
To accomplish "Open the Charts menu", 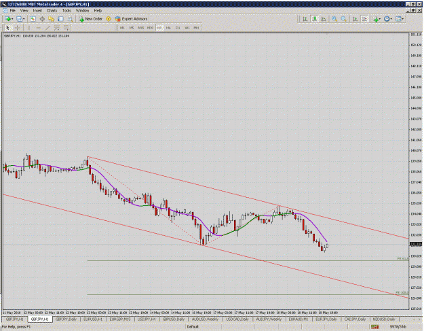I will 52,11.
